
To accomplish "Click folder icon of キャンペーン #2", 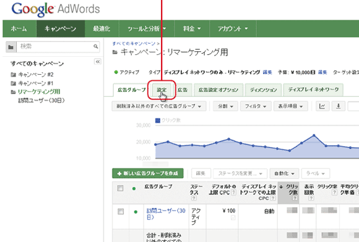I will (x=13, y=75).
